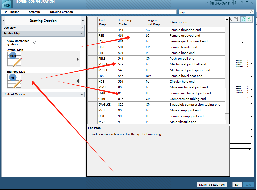The image size is (257, 190).
Task: Click the 805 end prep code cell
Action: tap(131, 87)
